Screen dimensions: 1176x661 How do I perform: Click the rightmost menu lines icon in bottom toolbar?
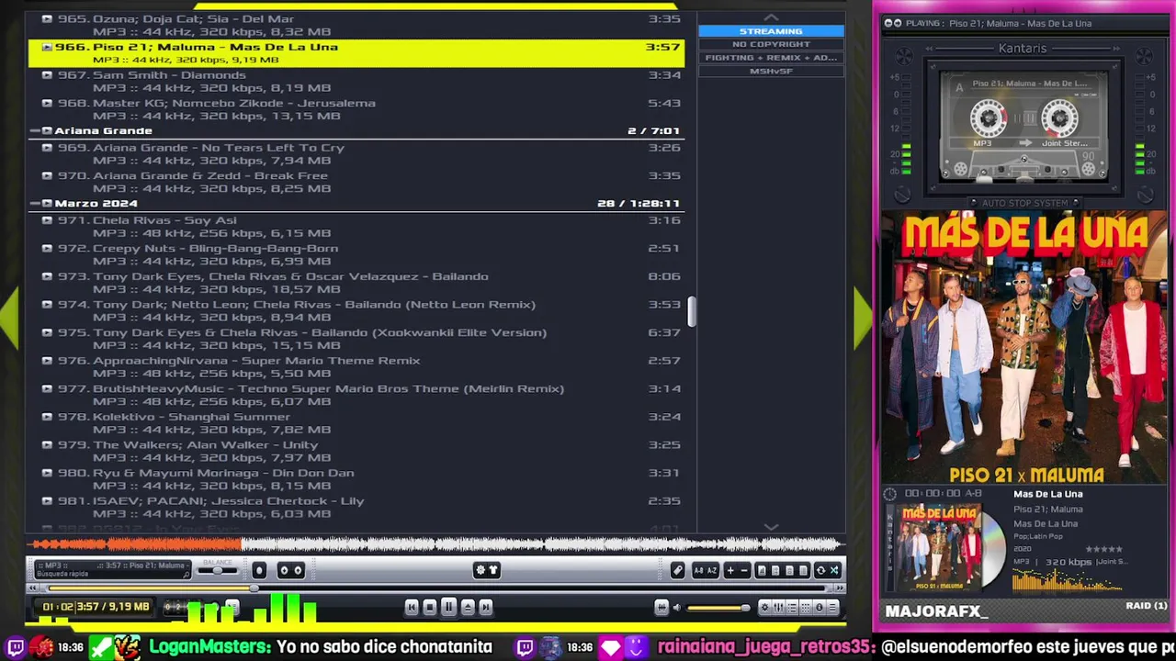[x=832, y=607]
